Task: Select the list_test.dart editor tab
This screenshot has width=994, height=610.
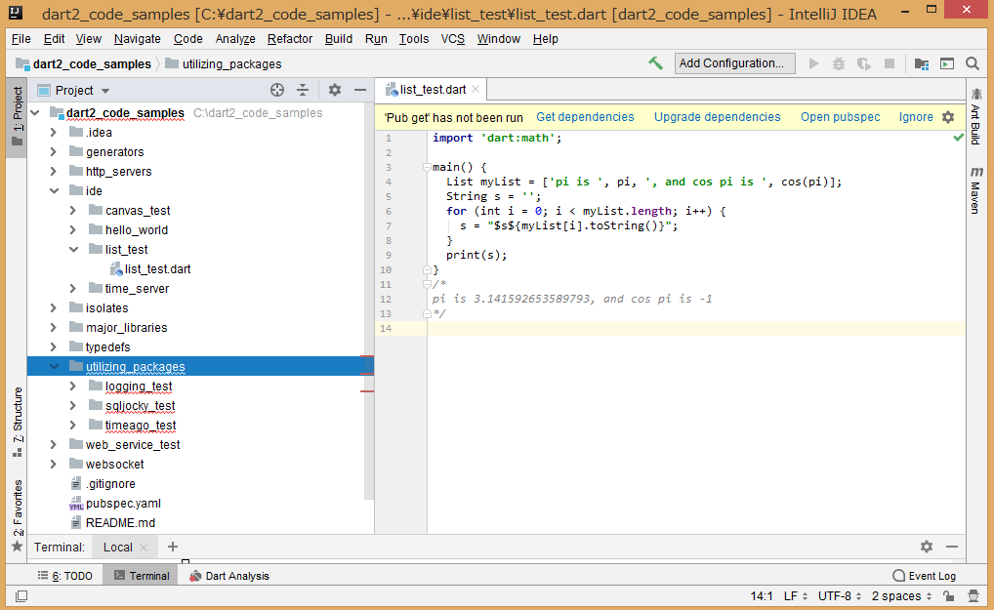Action: coord(433,90)
